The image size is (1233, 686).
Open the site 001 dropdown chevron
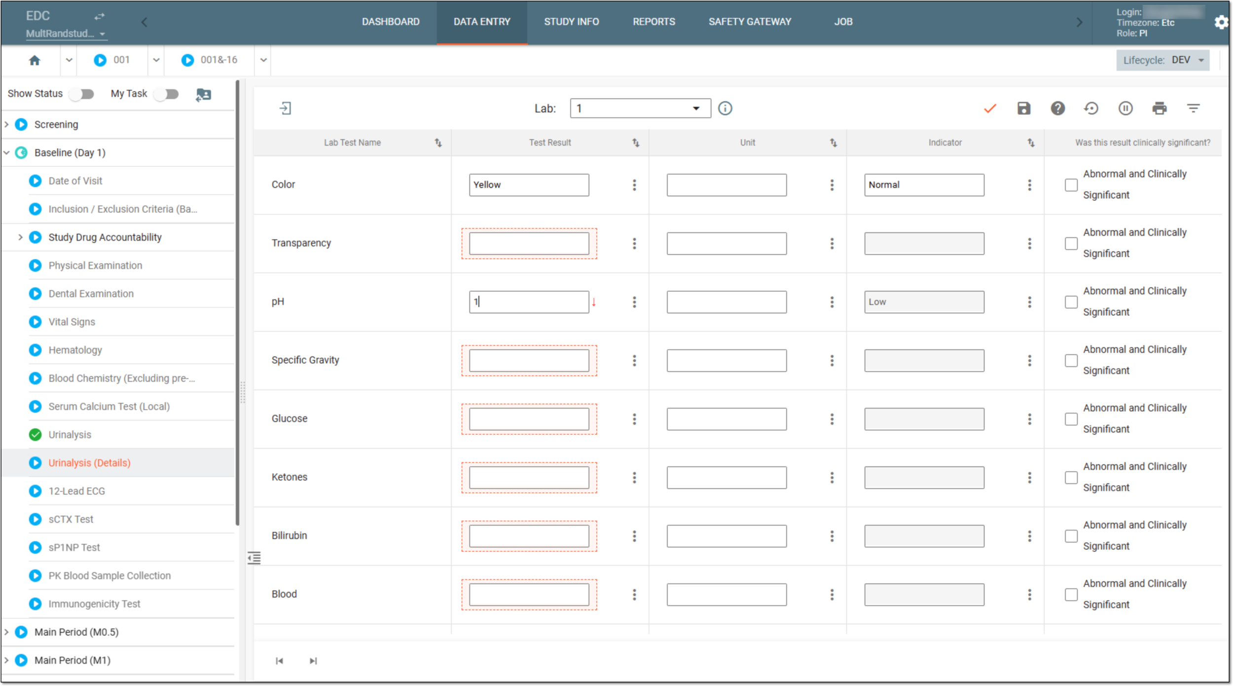tap(156, 60)
